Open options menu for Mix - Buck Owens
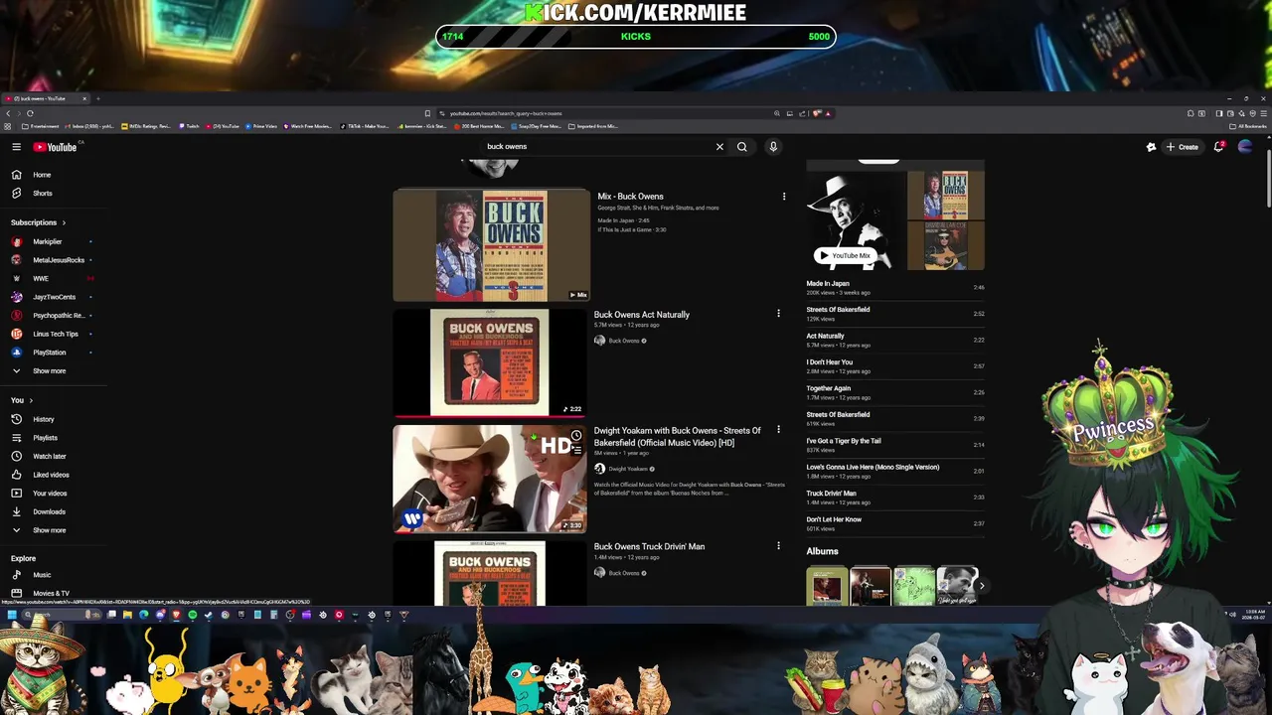This screenshot has height=715, width=1272. 784,197
